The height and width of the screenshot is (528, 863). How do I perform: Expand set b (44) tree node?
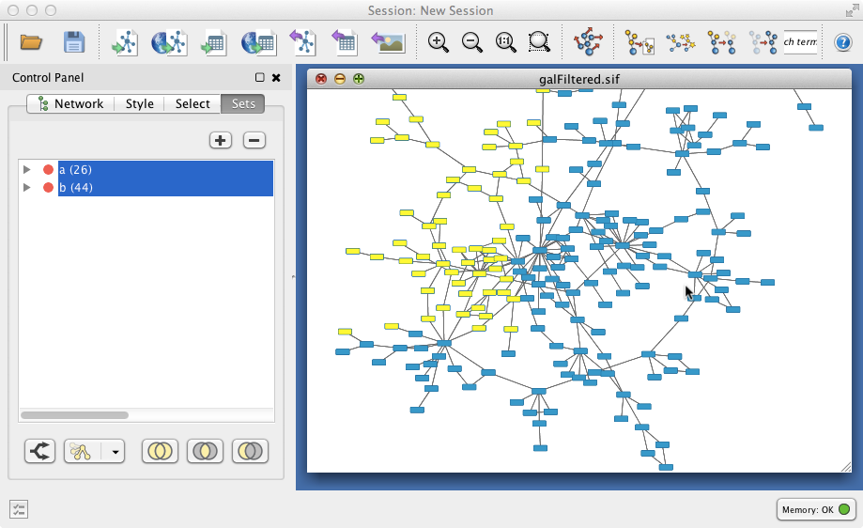27,188
